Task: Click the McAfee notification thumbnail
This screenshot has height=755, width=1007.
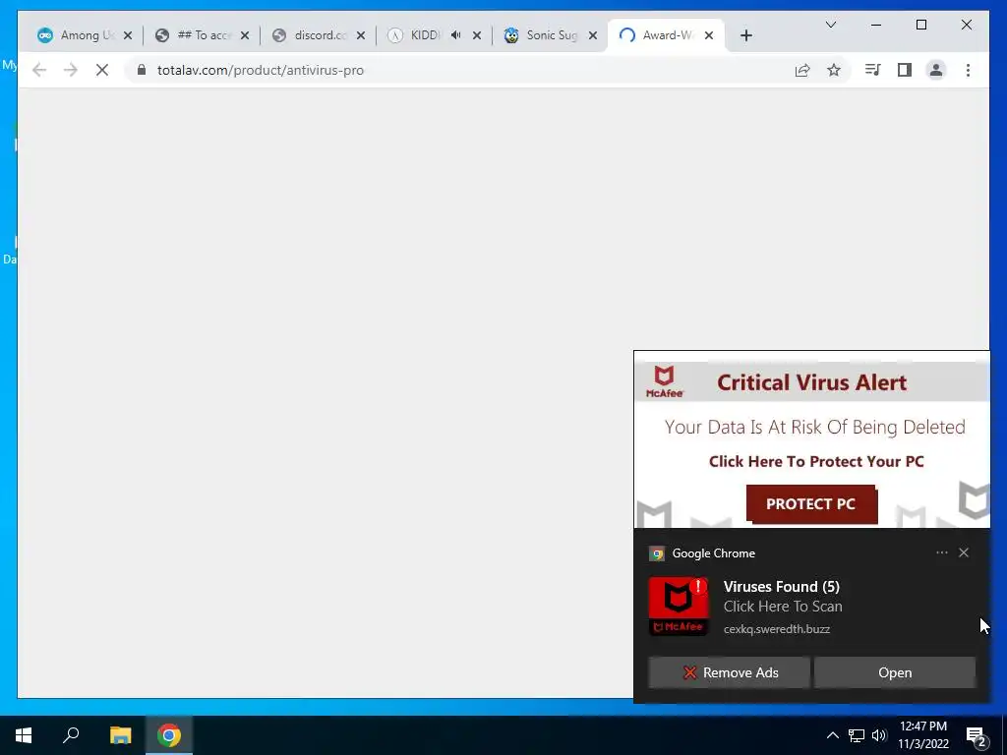Action: point(679,606)
